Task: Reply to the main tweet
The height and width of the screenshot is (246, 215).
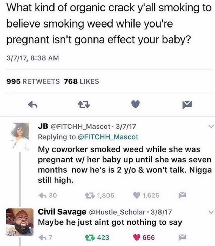Action: tap(32, 105)
